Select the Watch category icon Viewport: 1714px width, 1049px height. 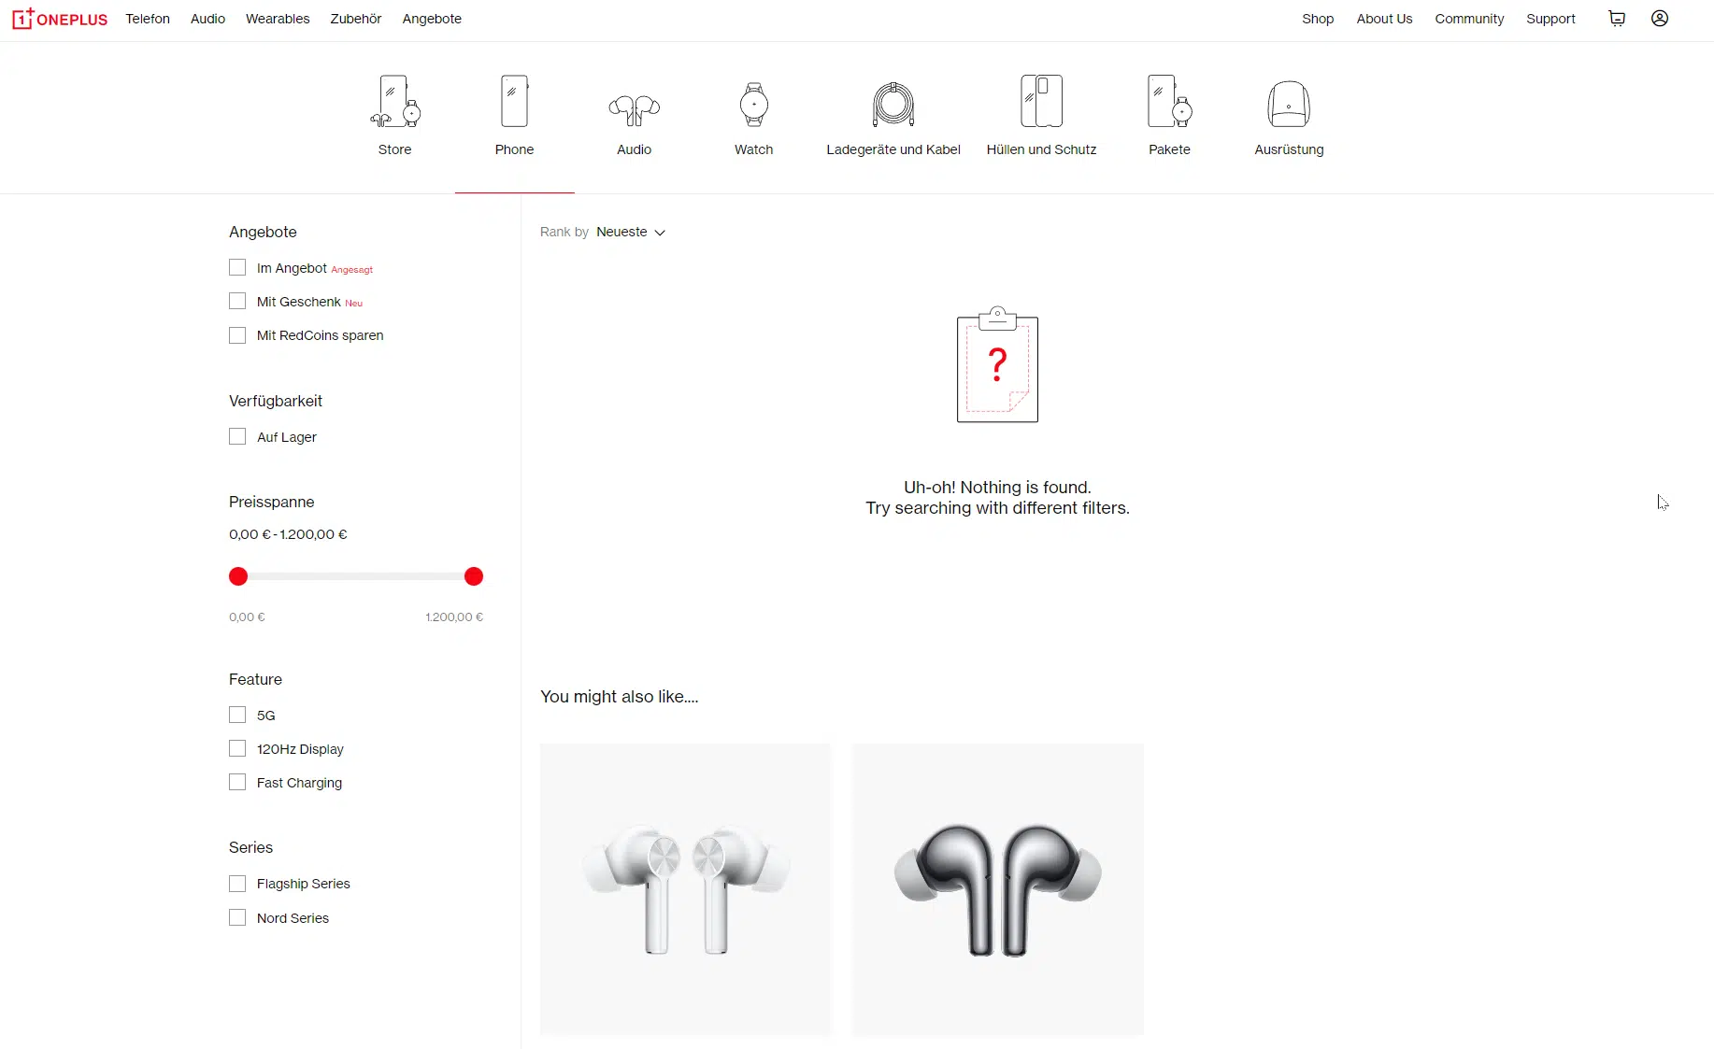tap(753, 105)
